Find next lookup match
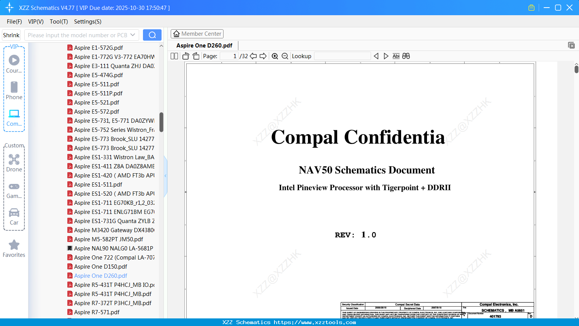This screenshot has width=579, height=326. [x=386, y=56]
